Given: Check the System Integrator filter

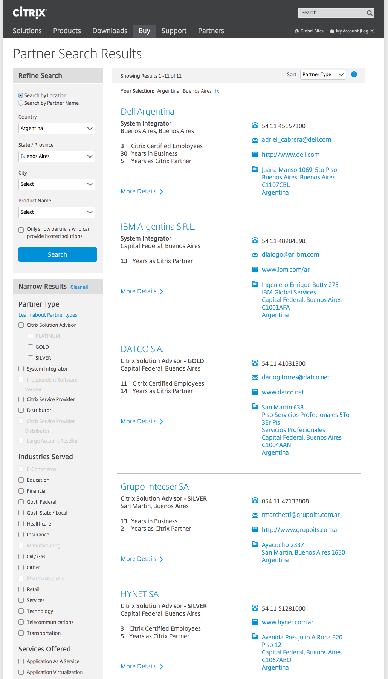Looking at the screenshot, I should coord(21,369).
